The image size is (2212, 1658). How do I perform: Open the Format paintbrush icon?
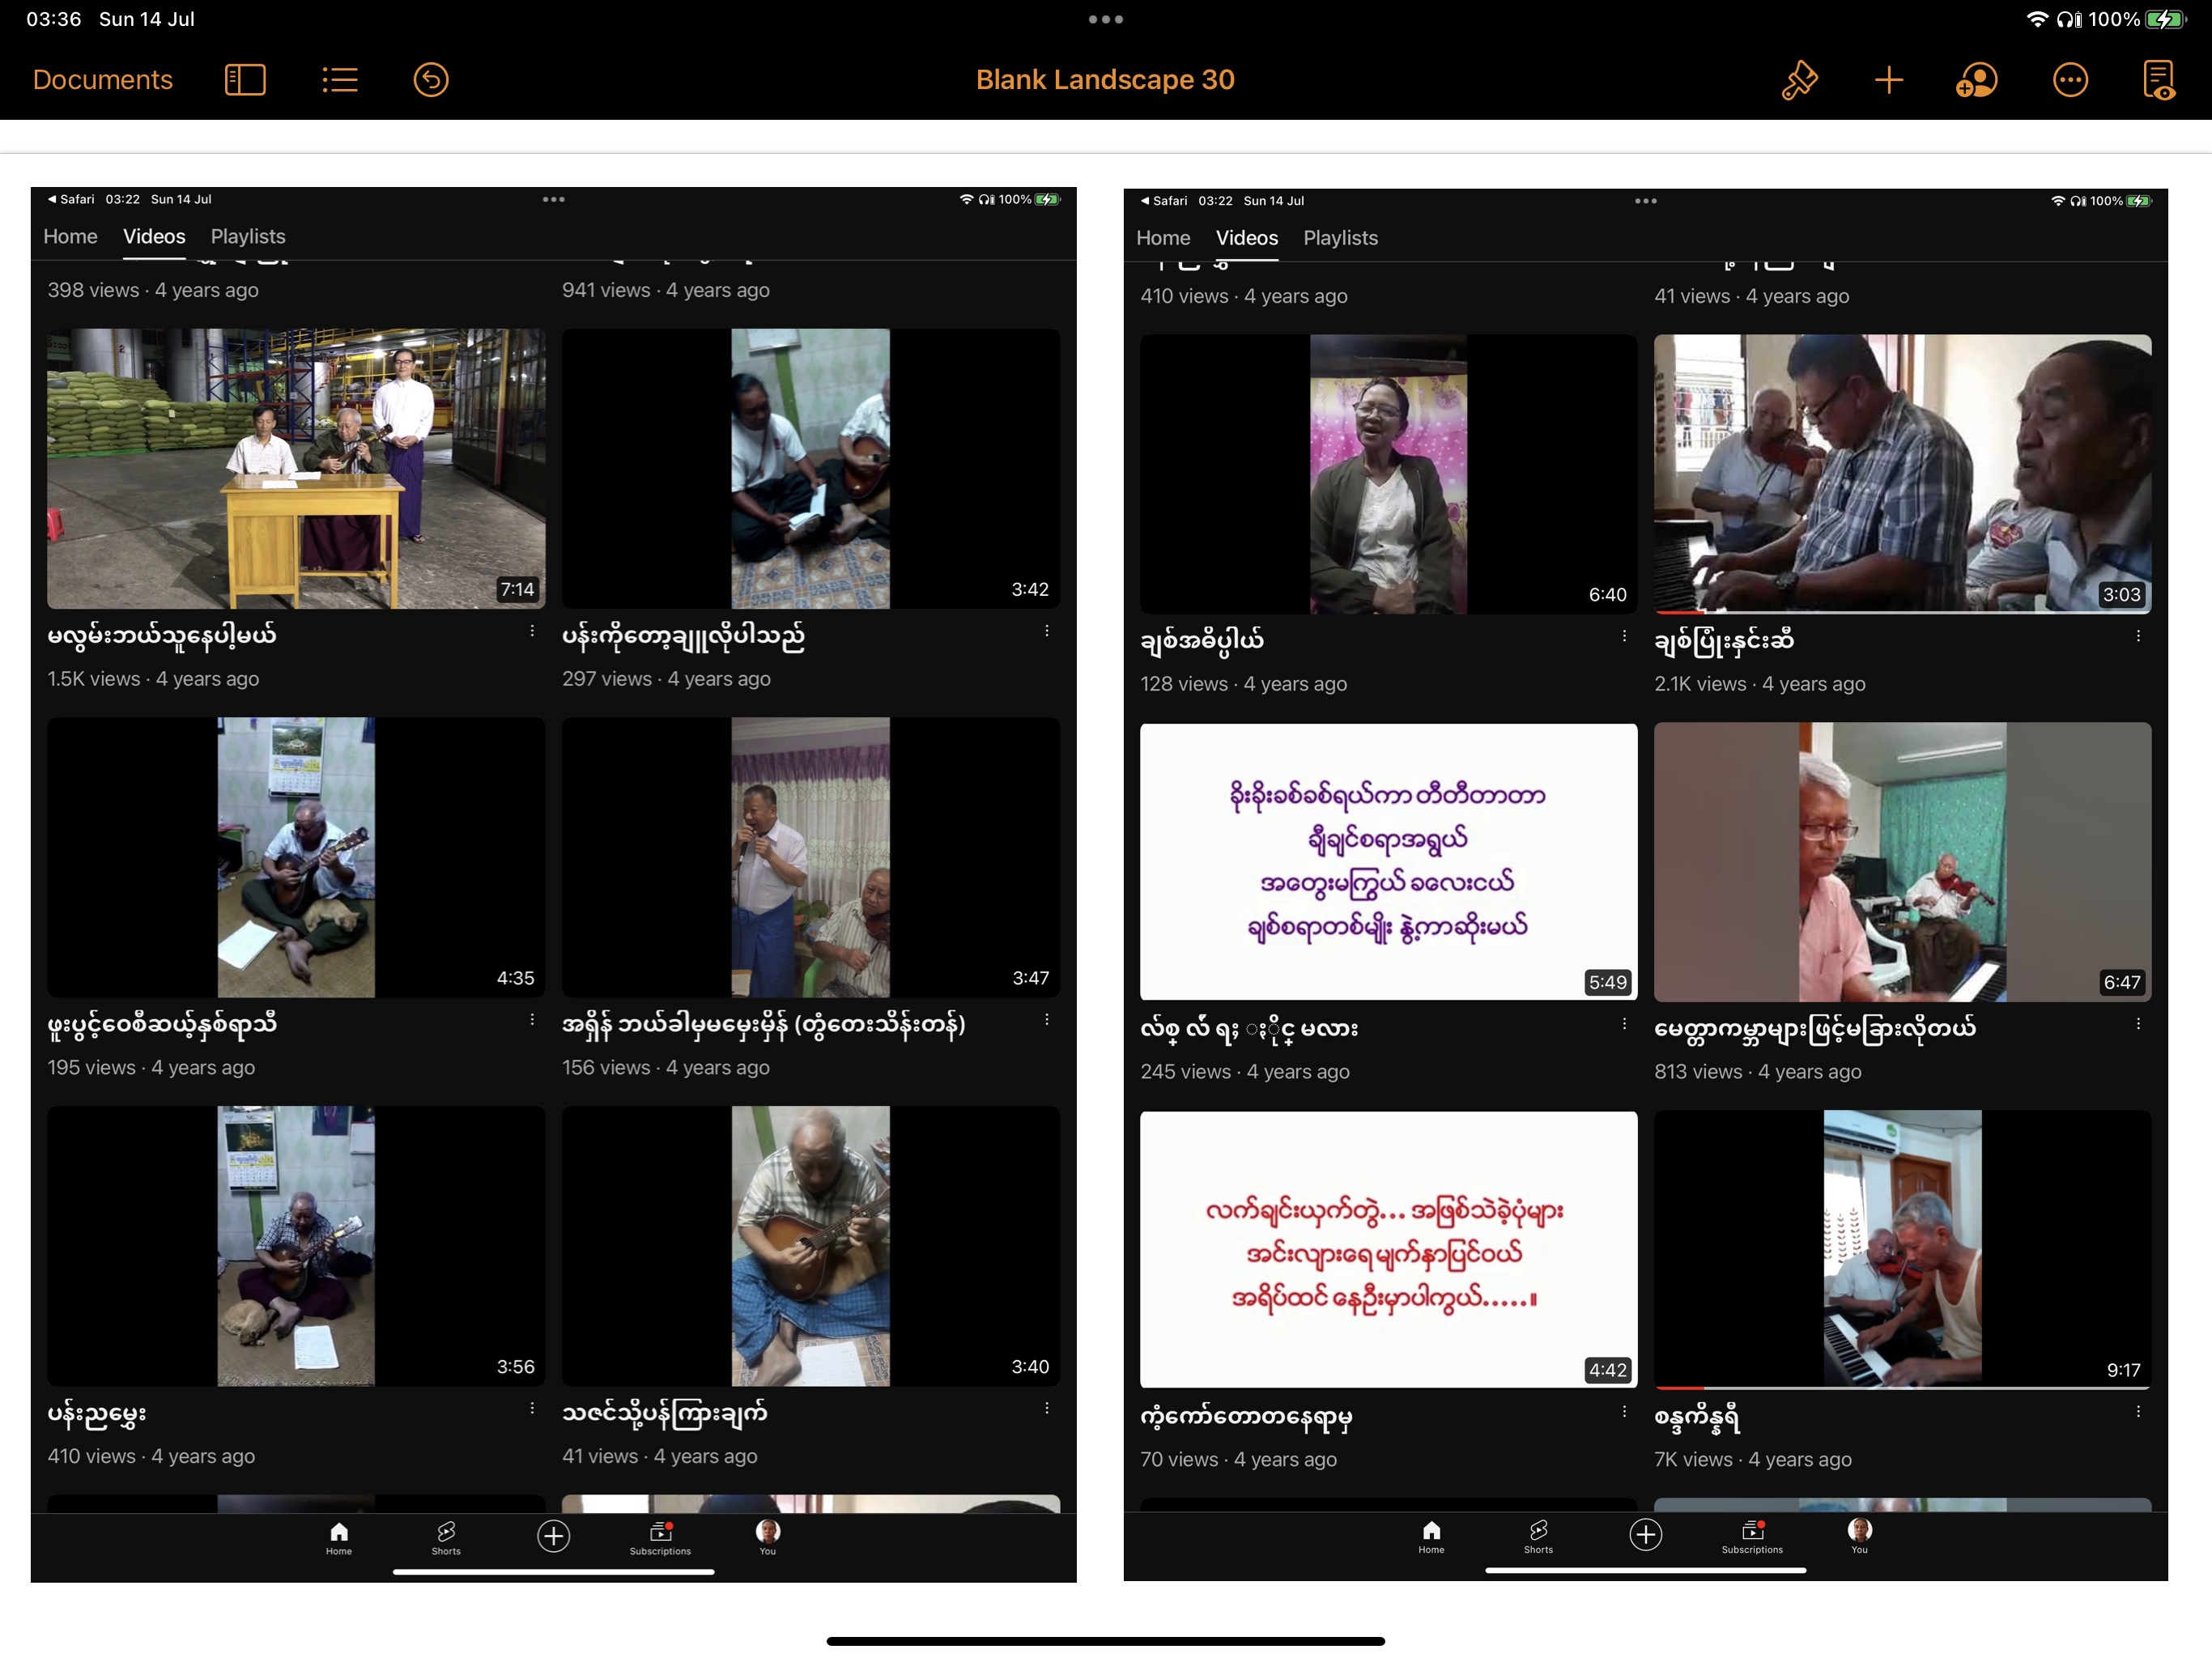1798,80
